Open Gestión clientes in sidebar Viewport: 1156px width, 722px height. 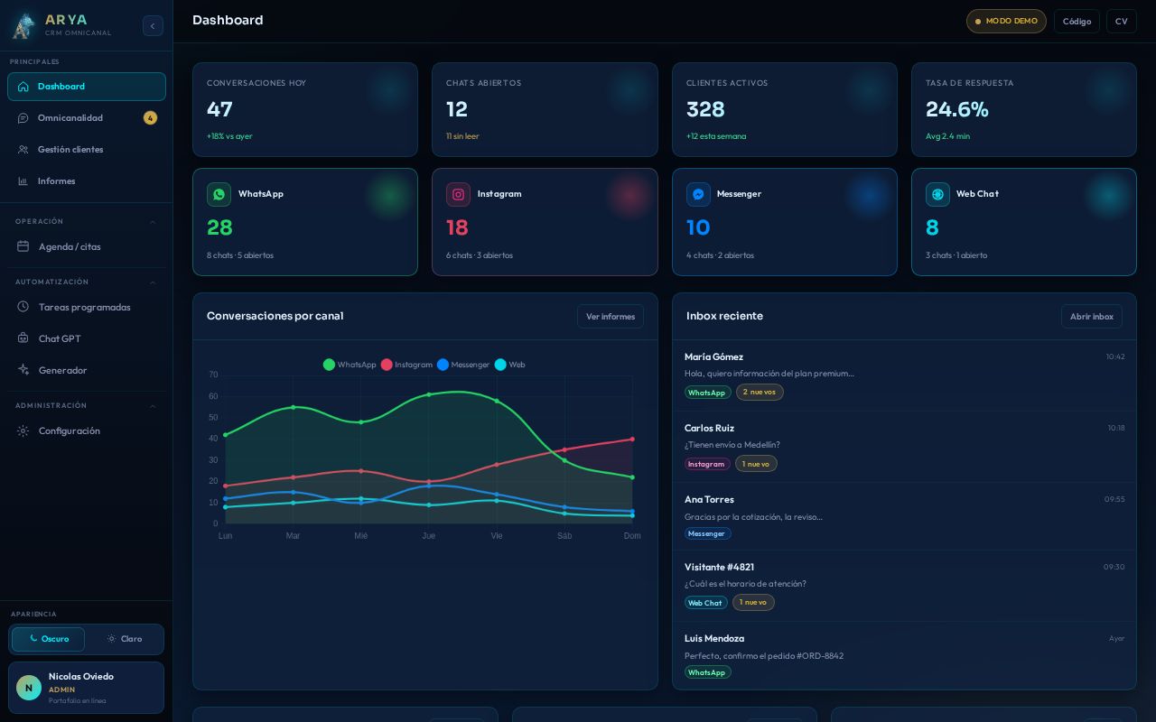click(x=87, y=150)
